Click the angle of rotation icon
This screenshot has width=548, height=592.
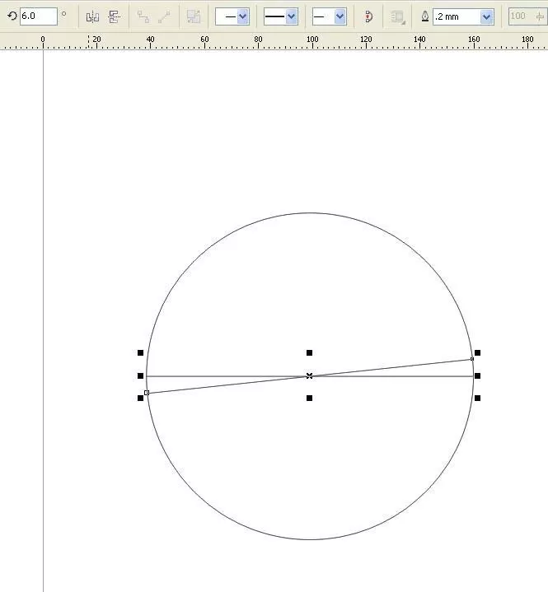[12, 16]
